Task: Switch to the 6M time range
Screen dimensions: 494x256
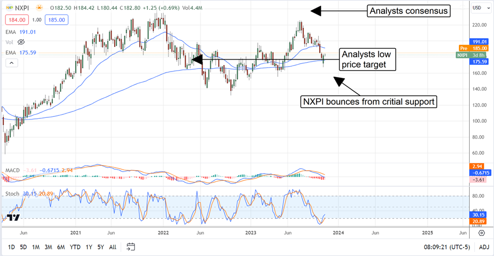Action: [60, 247]
